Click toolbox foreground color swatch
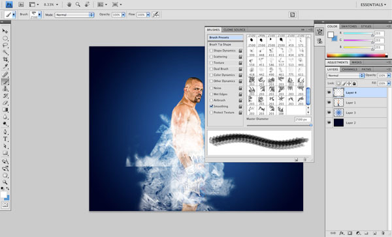The width and height of the screenshot is (392, 237). (3, 195)
